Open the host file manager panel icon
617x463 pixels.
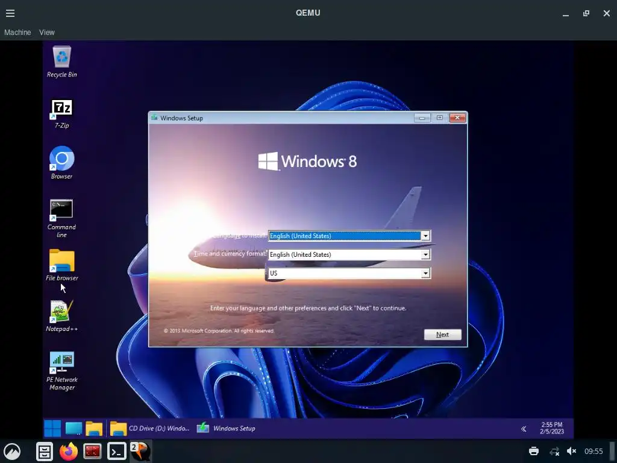[45, 451]
